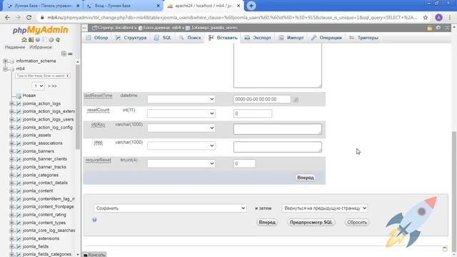
Task: Open Chrome menu three dots
Action: click(450, 17)
